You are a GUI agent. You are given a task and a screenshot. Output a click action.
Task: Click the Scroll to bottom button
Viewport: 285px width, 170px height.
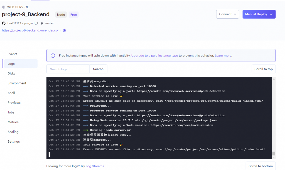[261, 166]
